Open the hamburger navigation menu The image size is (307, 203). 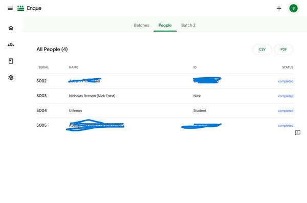click(10, 8)
